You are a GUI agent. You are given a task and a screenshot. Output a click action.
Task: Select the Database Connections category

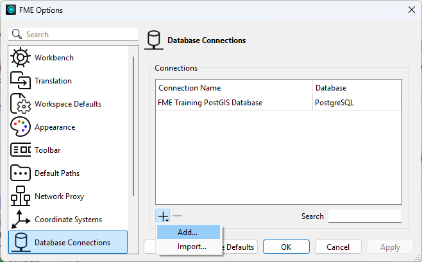click(x=68, y=242)
